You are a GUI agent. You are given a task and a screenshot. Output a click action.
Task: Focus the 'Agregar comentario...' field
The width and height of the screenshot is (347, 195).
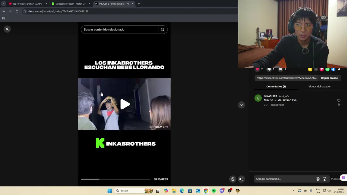pyautogui.click(x=285, y=179)
